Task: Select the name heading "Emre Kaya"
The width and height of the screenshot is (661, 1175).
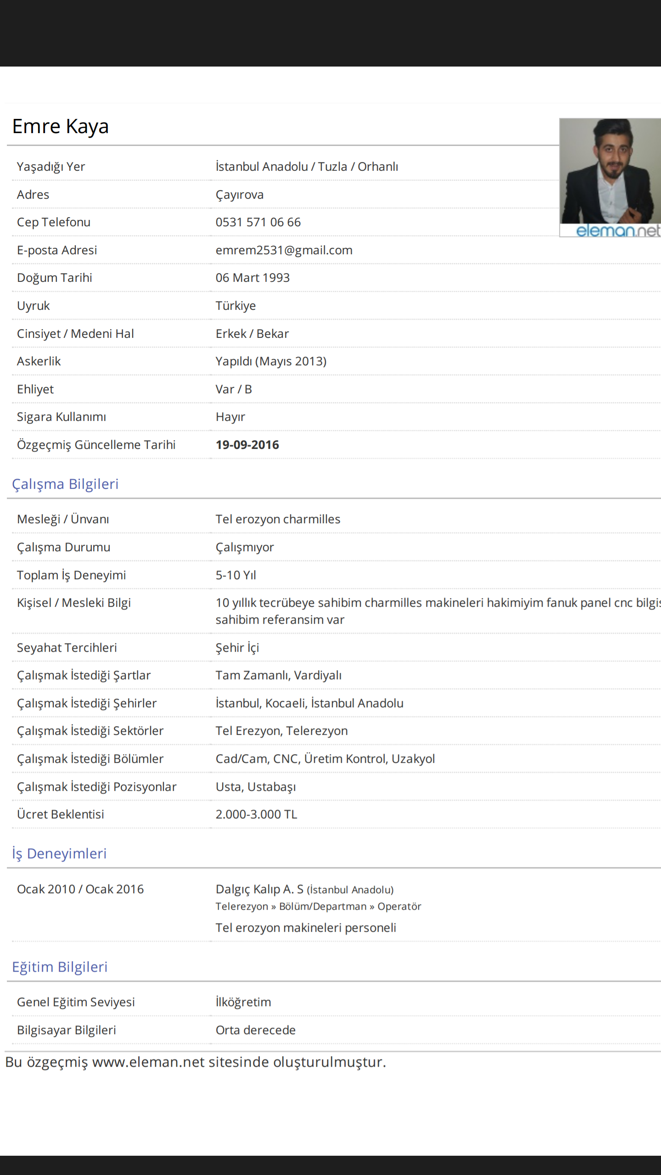Action: (x=60, y=126)
